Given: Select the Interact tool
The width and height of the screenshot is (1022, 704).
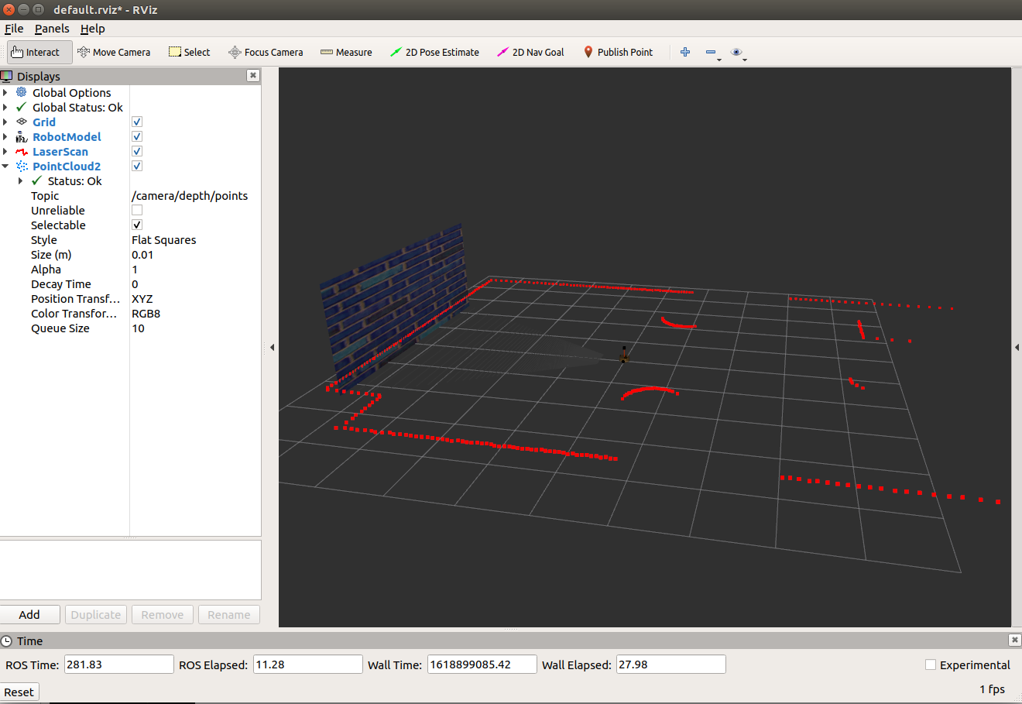Looking at the screenshot, I should [39, 52].
